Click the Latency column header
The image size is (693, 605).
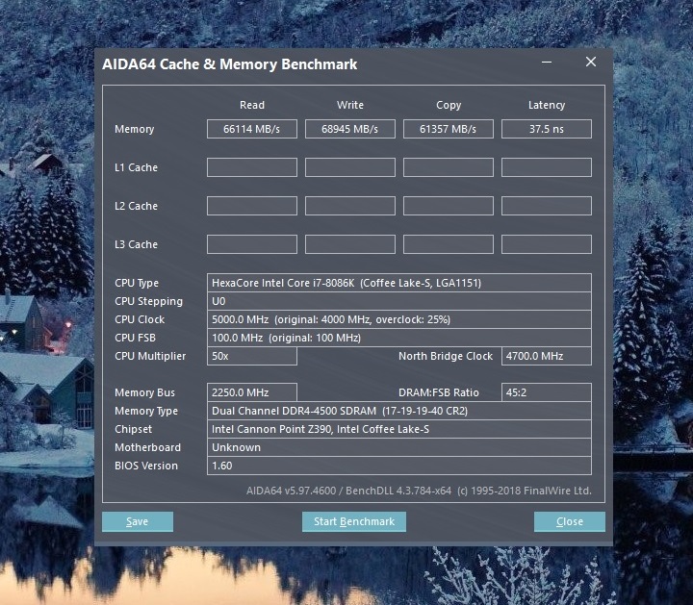(x=547, y=105)
